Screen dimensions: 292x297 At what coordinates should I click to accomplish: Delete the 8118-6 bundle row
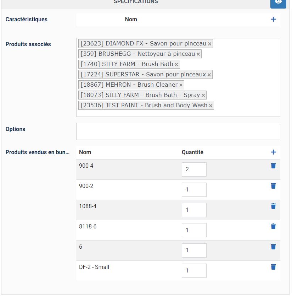273,227
